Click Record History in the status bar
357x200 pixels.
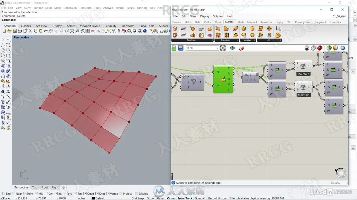tap(217, 198)
